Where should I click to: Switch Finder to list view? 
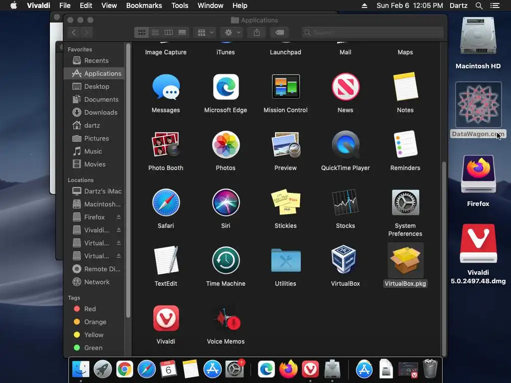tap(155, 32)
